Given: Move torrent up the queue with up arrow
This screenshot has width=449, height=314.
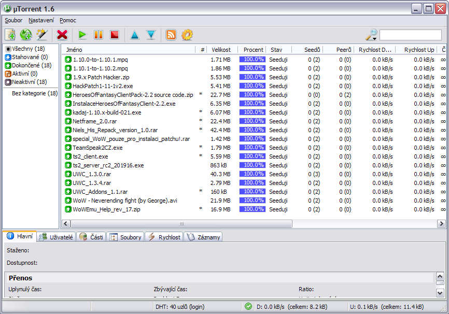Looking at the screenshot, I should coord(135,35).
